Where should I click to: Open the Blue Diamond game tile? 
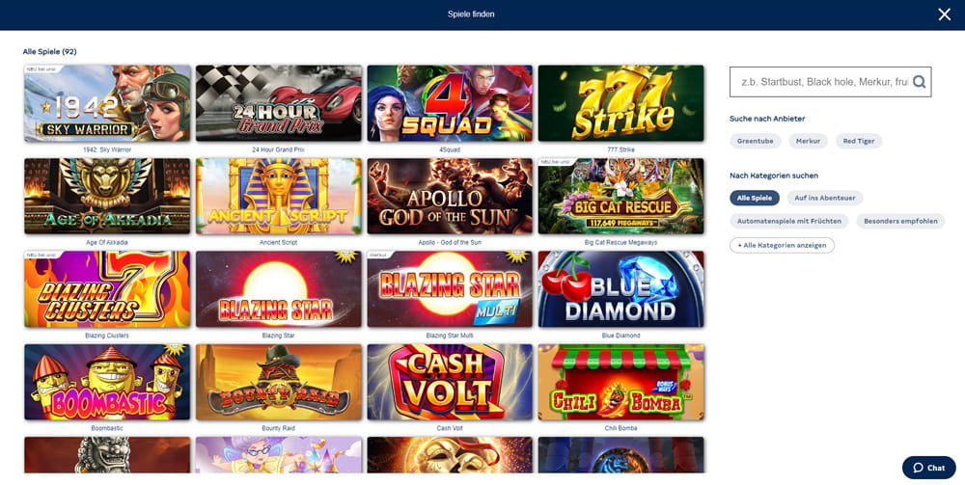[620, 289]
